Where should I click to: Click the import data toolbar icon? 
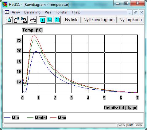pyautogui.click(x=17, y=20)
